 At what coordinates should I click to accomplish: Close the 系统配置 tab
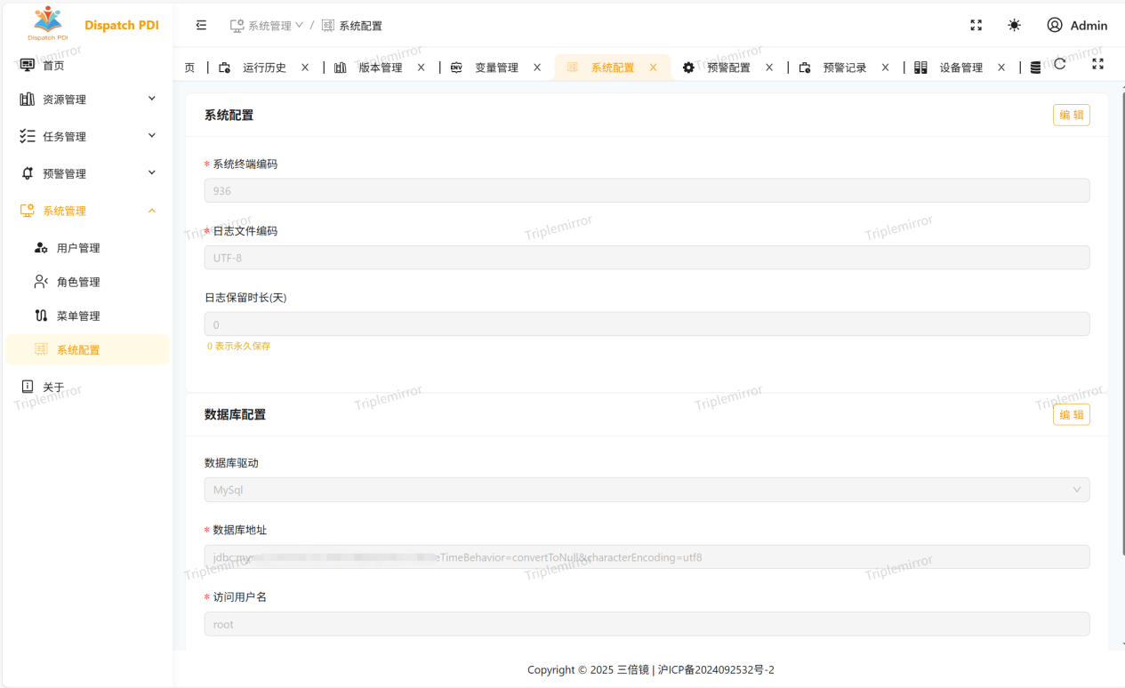653,68
